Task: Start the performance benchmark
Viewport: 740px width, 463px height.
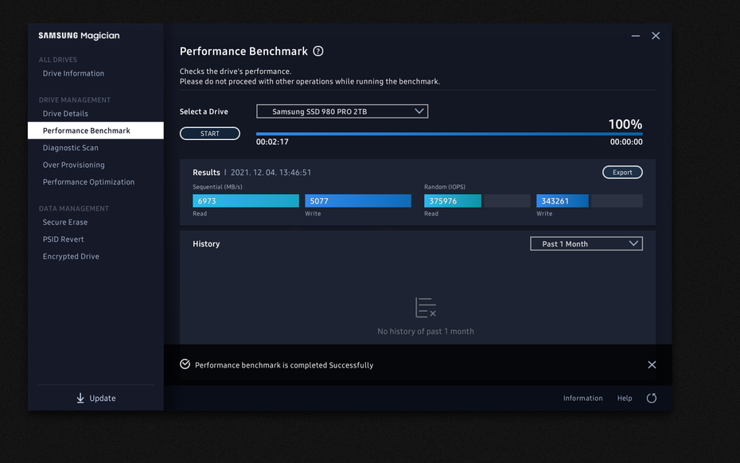Action: [x=210, y=134]
